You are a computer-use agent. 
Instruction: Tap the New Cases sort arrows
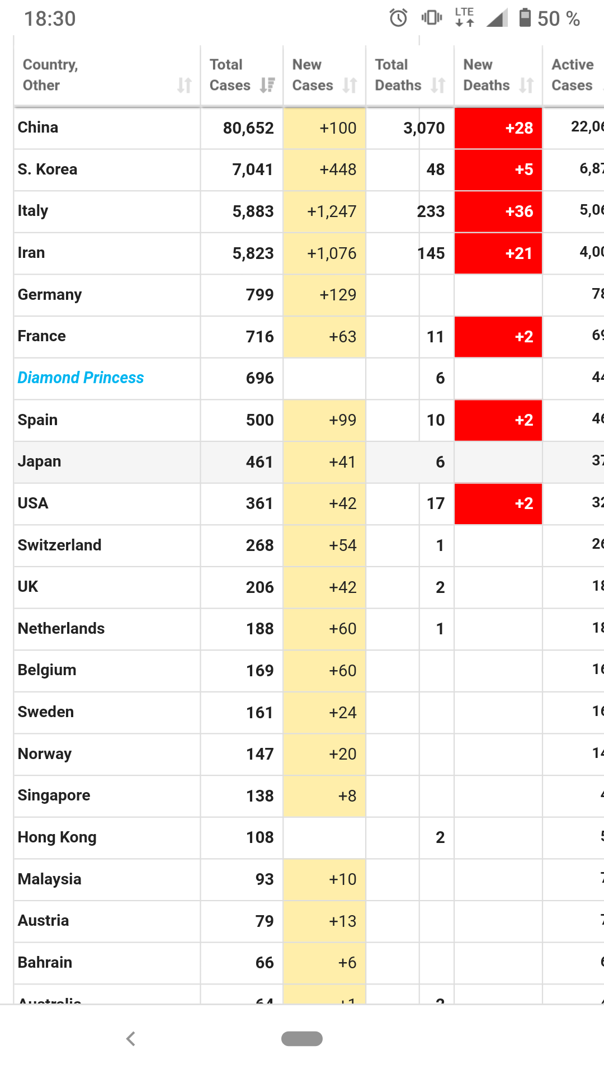pos(350,86)
